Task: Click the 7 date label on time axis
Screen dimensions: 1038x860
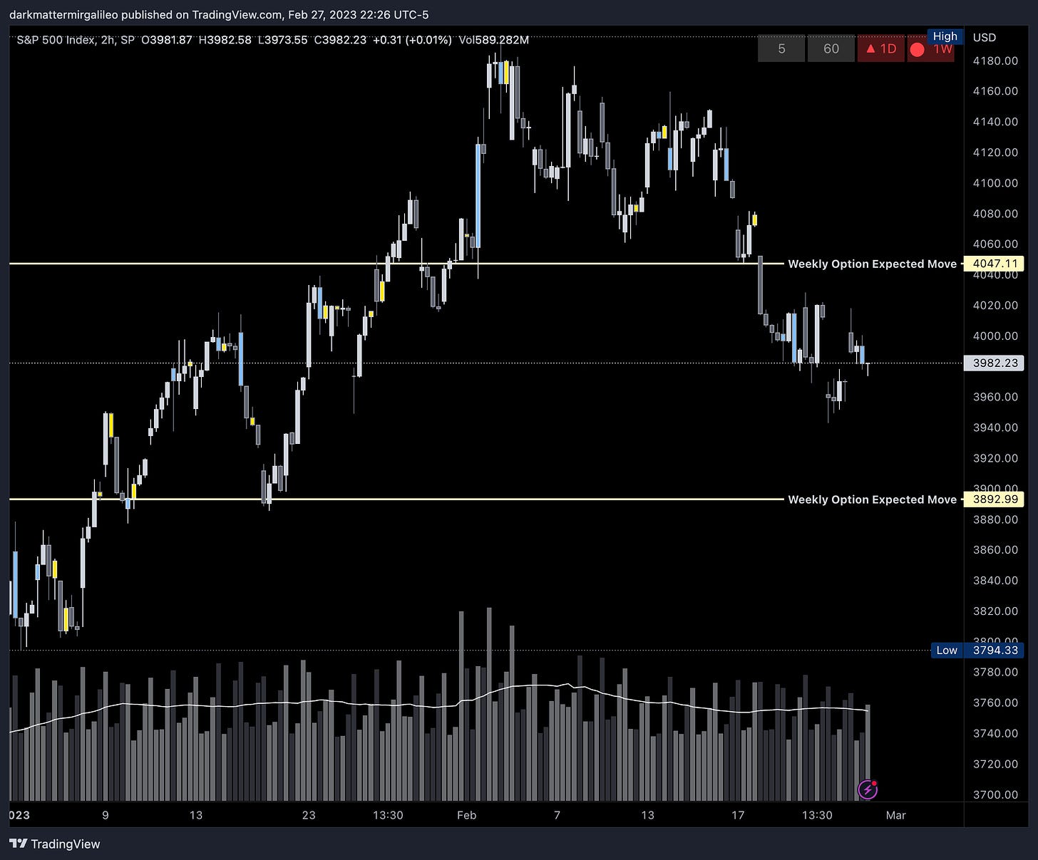Action: [x=557, y=815]
